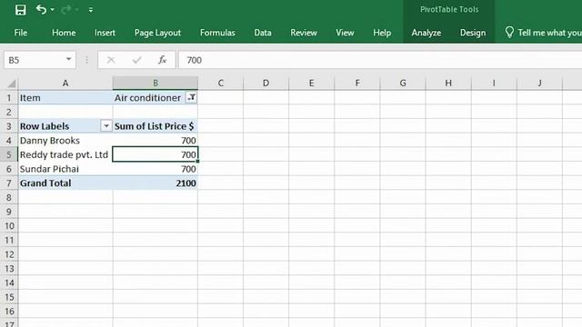Click the Item cell in A1
Screen dimensions: 582x327
point(65,98)
